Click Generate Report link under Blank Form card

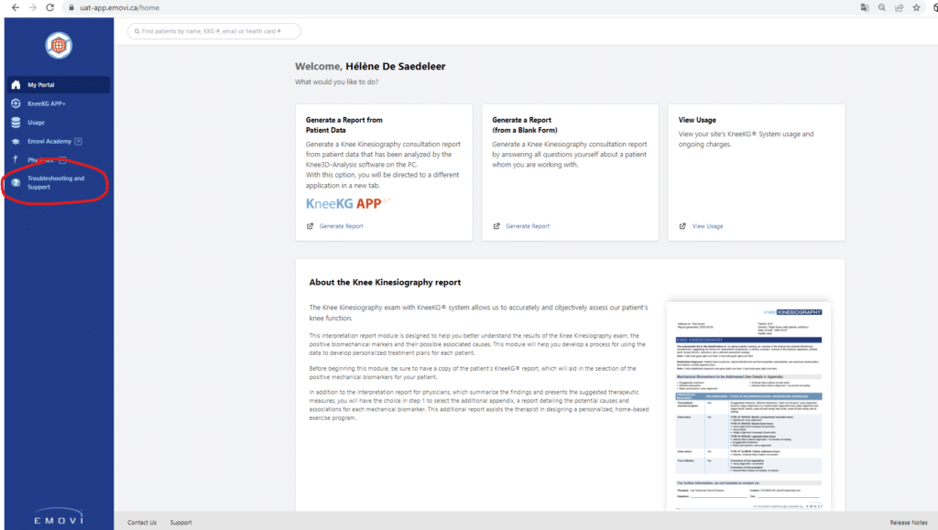coord(528,226)
